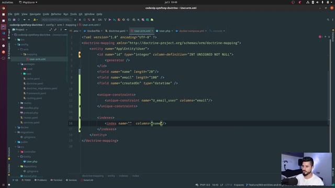The height and width of the screenshot is (188, 335).
Task: Click the fold toggle beside the indexes opening tag
Action: tap(80, 118)
